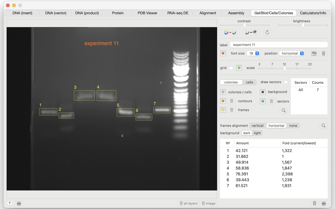Open the font size dropdown
Screen dimensions: 335x209
click(253, 53)
